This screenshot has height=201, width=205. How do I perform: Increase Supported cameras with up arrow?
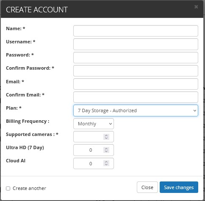tap(106, 135)
